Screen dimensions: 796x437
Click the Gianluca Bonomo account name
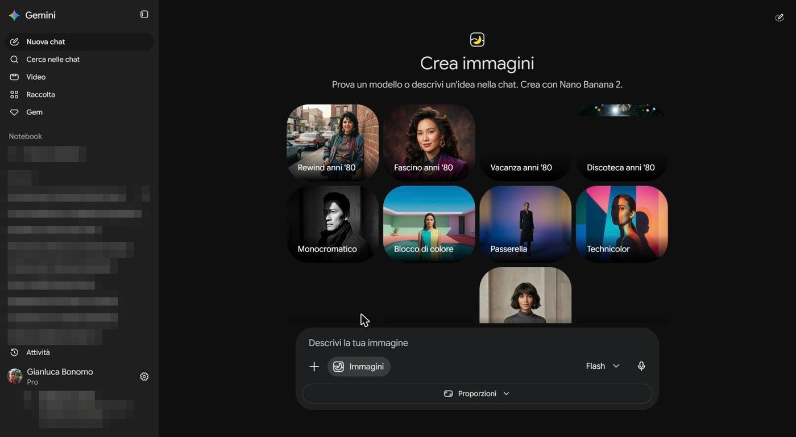(60, 372)
